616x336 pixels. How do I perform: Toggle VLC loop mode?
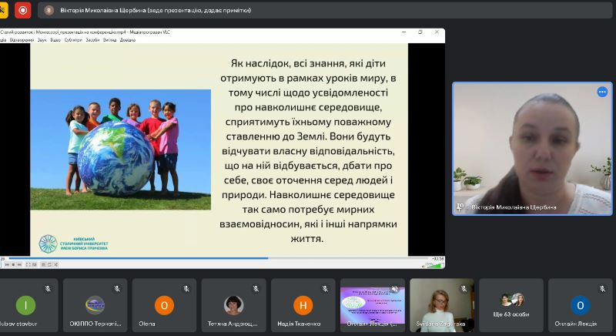49,264
